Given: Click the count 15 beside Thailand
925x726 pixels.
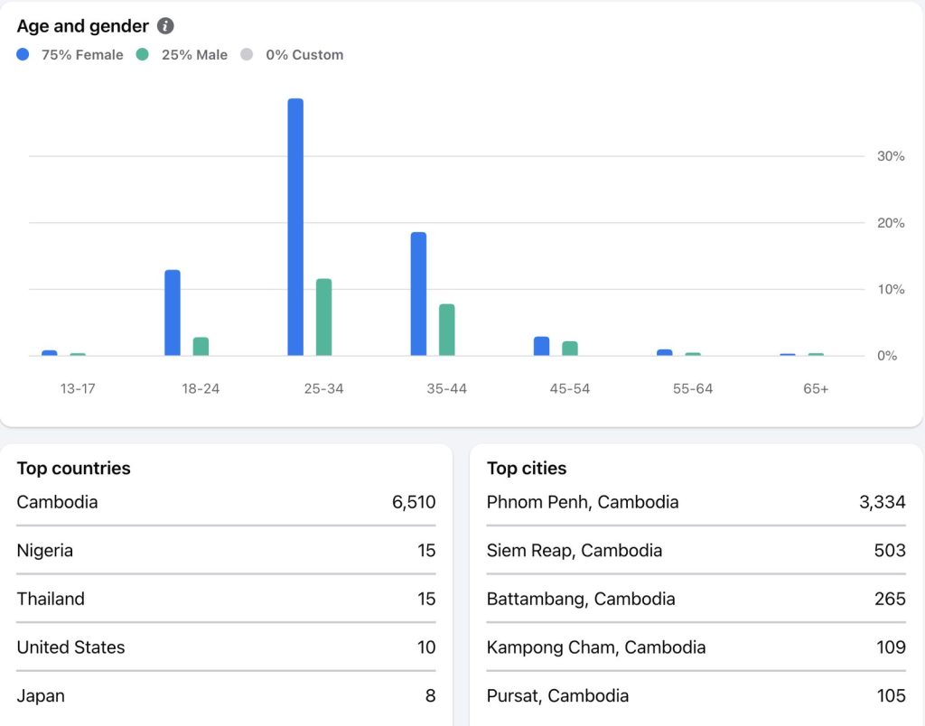Looking at the screenshot, I should 426,599.
